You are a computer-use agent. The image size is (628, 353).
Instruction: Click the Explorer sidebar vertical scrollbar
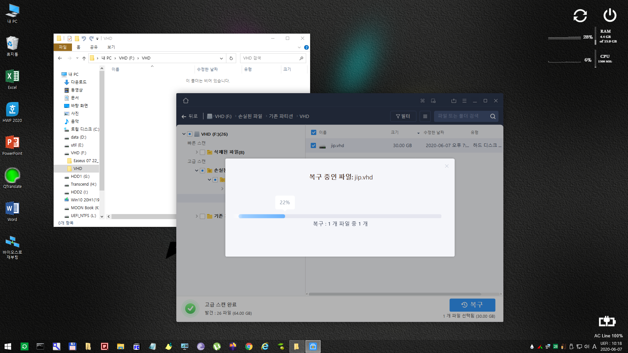[102, 131]
